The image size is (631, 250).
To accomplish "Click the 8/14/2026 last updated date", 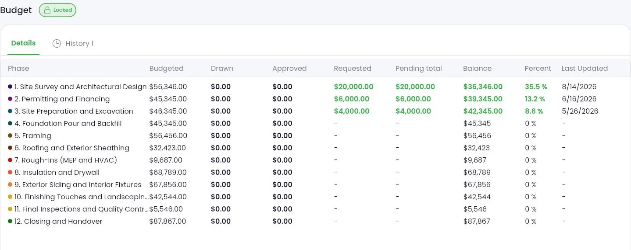I will [x=579, y=87].
